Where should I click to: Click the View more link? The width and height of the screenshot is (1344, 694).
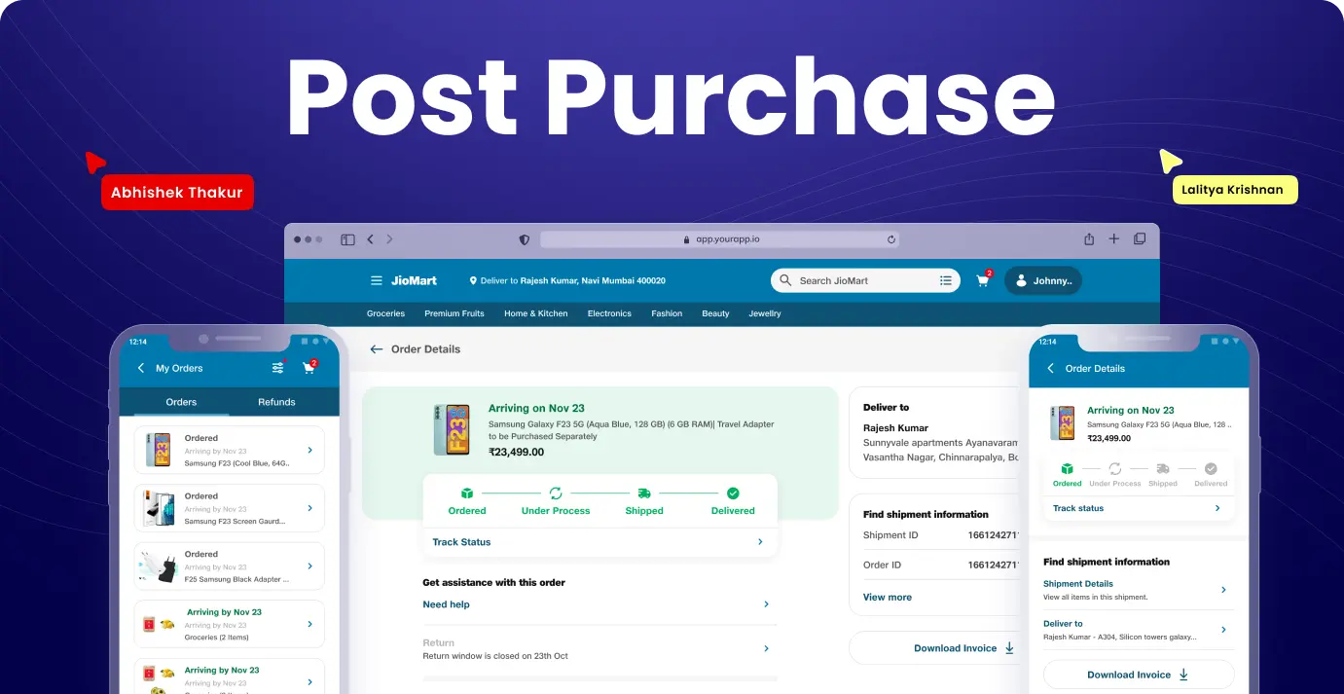coord(887,598)
